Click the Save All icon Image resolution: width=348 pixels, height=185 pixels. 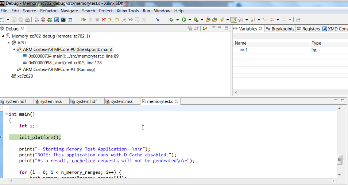tap(21, 20)
